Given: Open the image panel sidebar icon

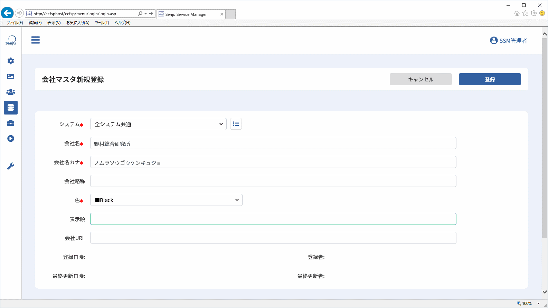Looking at the screenshot, I should 11,76.
